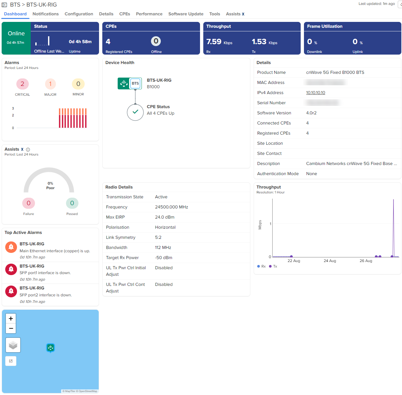Go to the CPEs tab

pos(125,14)
